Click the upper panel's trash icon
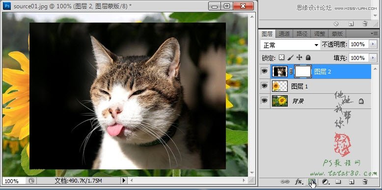 pyautogui.click(x=365, y=24)
